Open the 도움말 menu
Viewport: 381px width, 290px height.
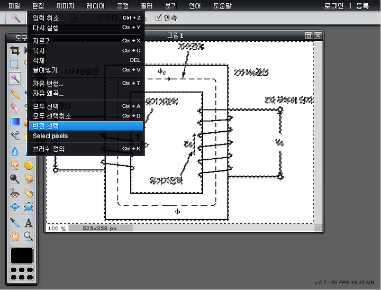(x=222, y=6)
